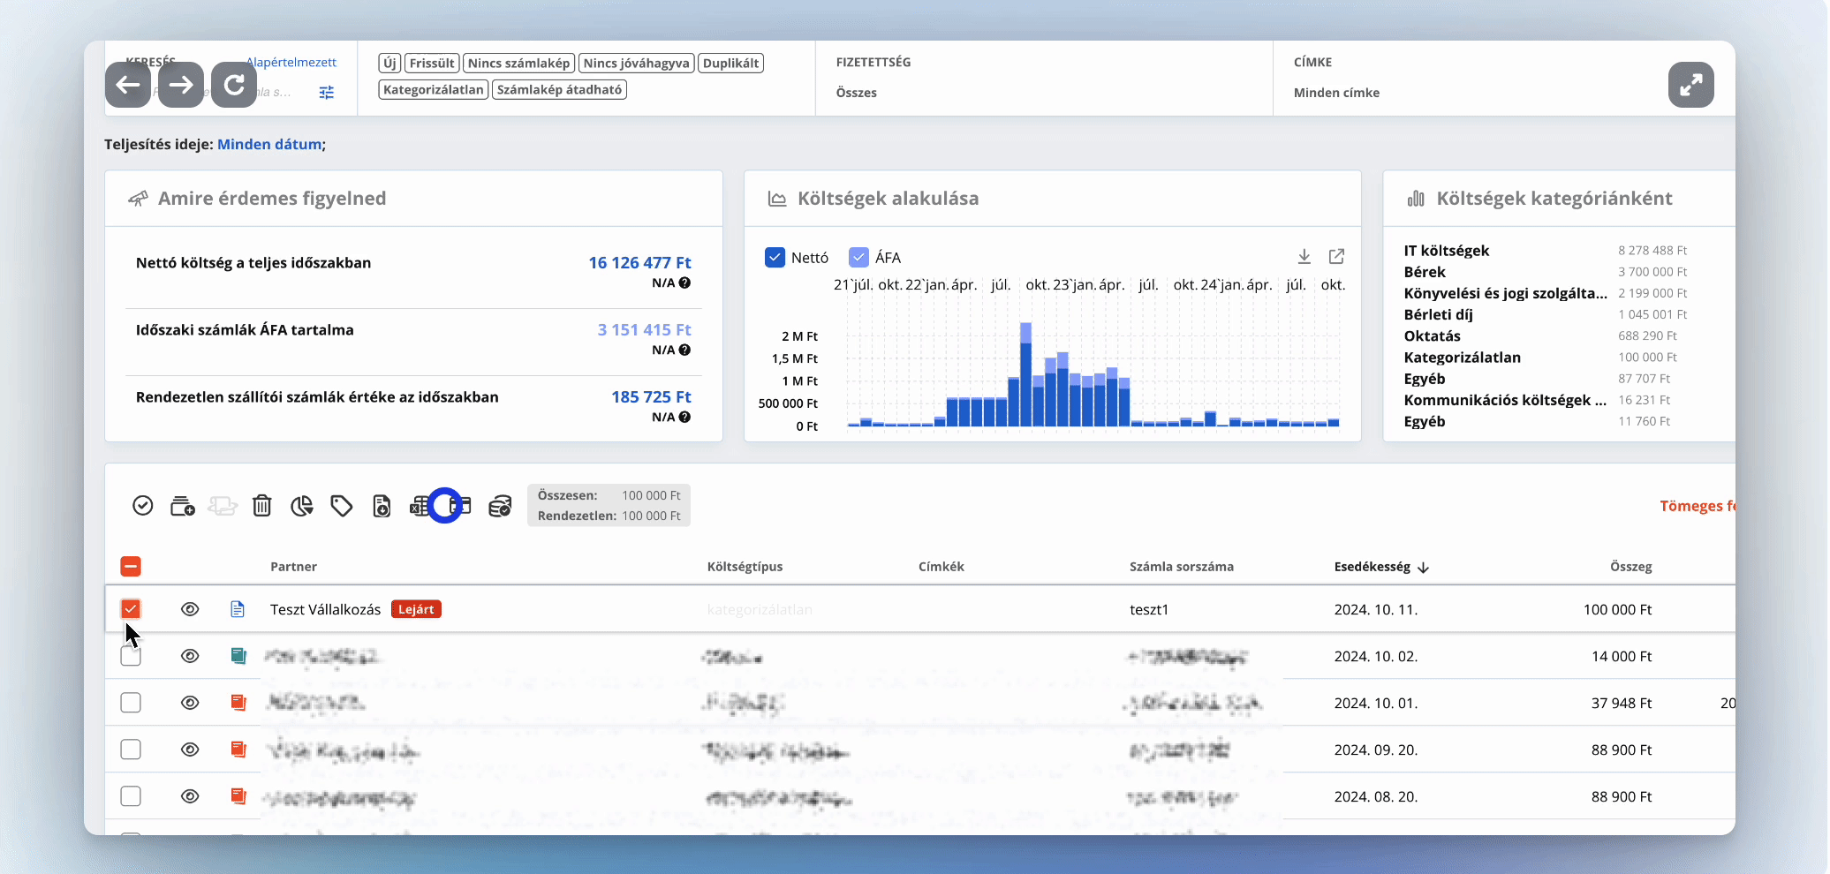
Task: Click the tallest bar in the cost chart
Action: 1025,375
